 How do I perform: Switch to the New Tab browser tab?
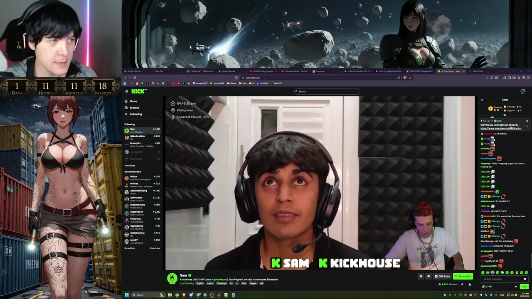click(x=170, y=71)
